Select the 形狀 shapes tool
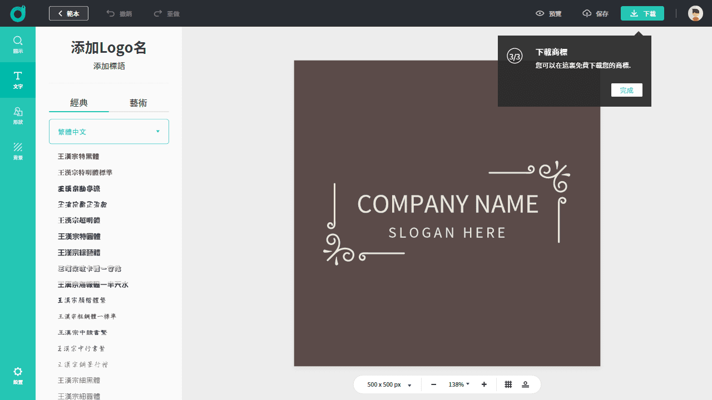 pos(18,116)
